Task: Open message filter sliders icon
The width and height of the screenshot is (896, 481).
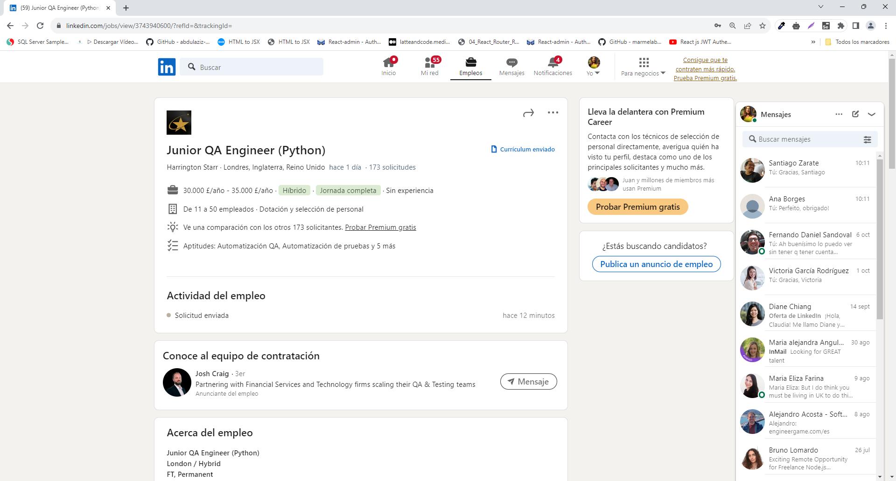Action: pyautogui.click(x=867, y=139)
